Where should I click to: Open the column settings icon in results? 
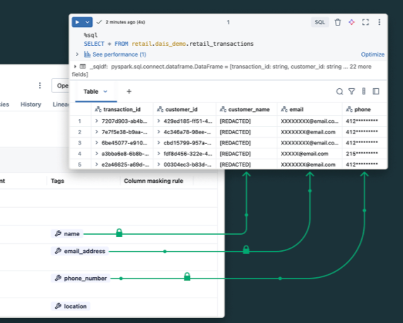pos(364,91)
